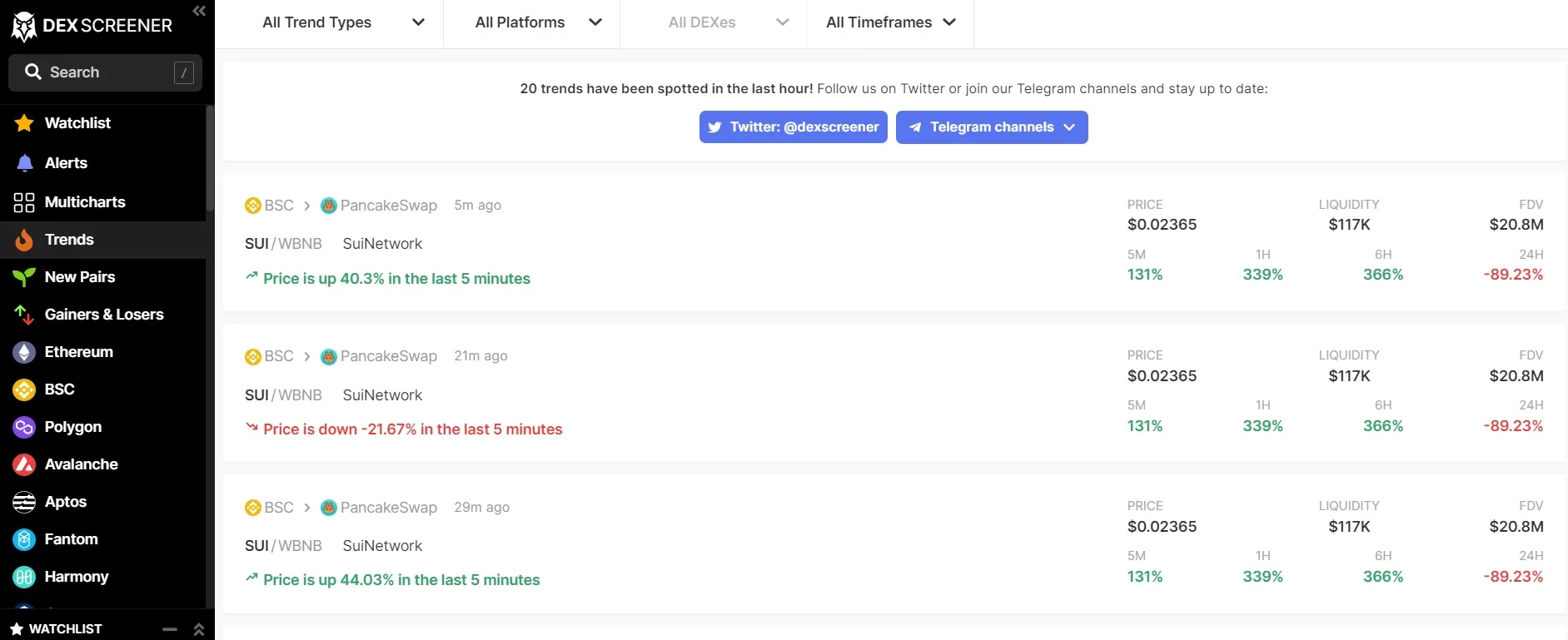The height and width of the screenshot is (640, 1568).
Task: Click the PancakeSwap label in the 5m ago card
Action: [389, 206]
